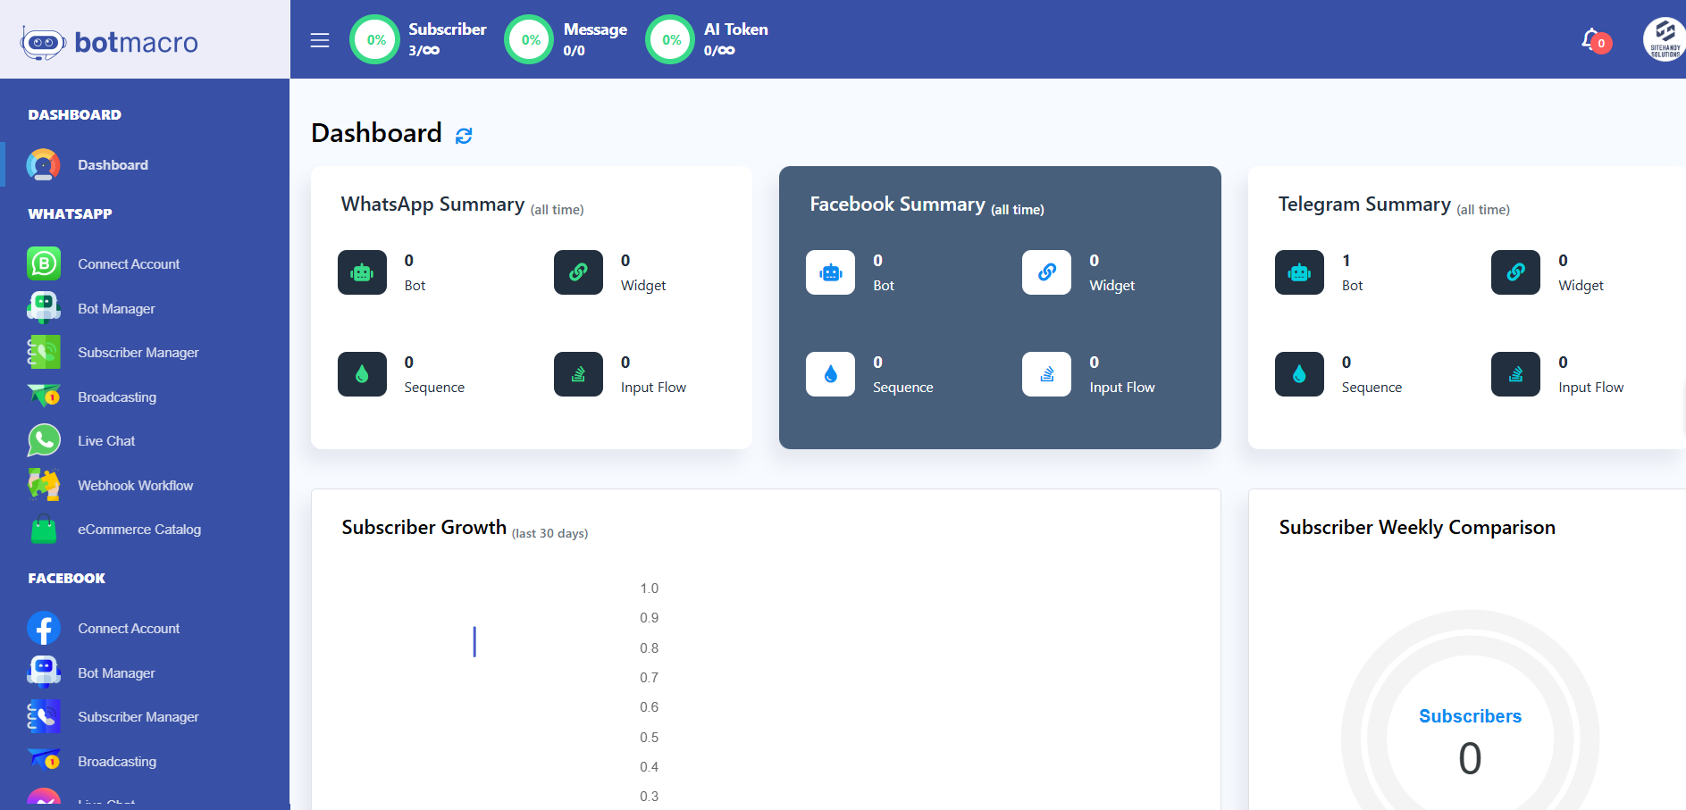Click the eCommerce Catalog bag icon
The width and height of the screenshot is (1686, 810).
[44, 530]
